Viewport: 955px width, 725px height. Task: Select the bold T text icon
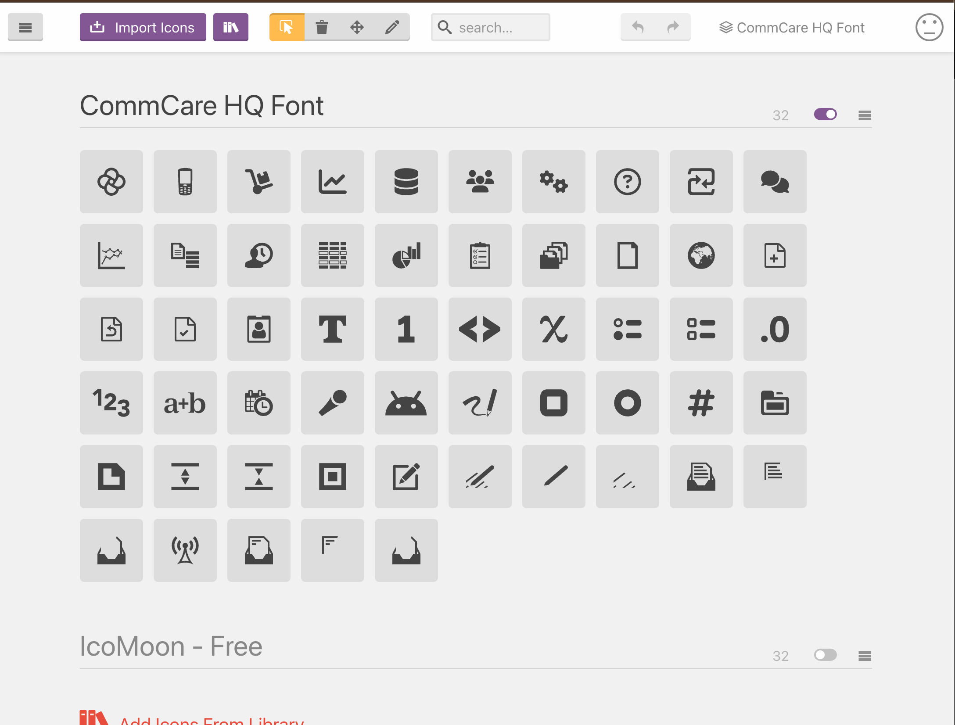(333, 329)
